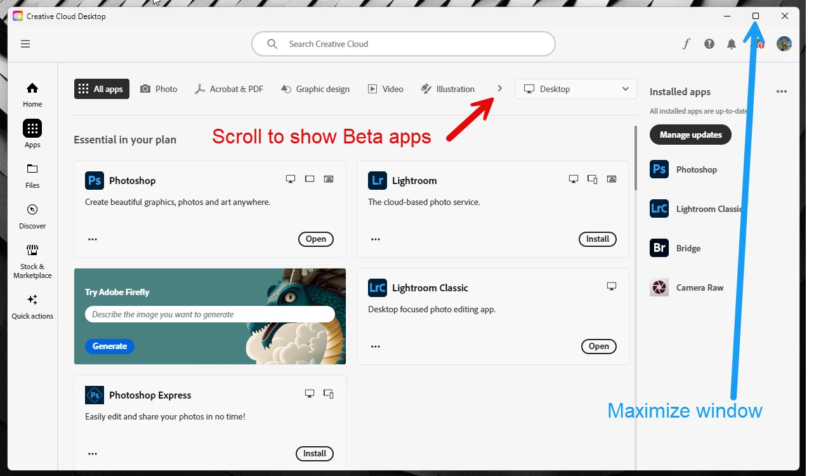
Task: Open more options on the Lightroom Classic card
Action: pyautogui.click(x=376, y=347)
